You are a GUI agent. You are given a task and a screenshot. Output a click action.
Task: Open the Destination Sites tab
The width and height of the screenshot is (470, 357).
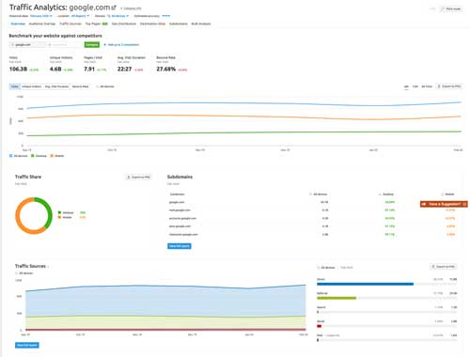click(152, 23)
